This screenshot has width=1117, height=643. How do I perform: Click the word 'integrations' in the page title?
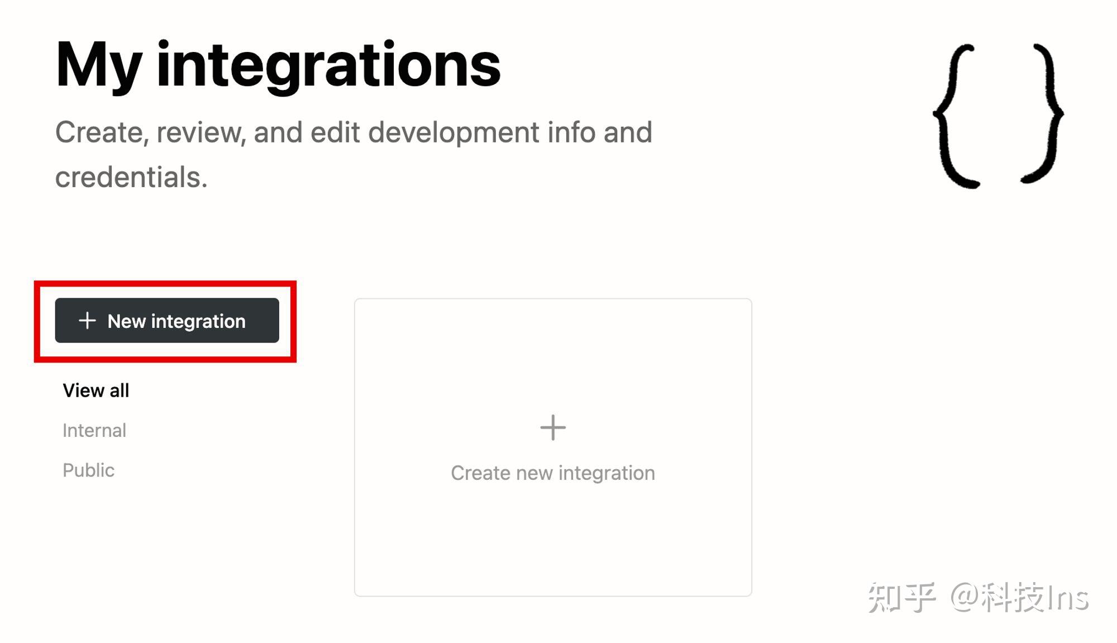point(328,65)
